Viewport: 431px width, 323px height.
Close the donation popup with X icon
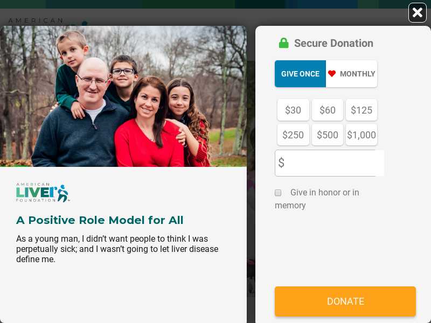point(417,12)
